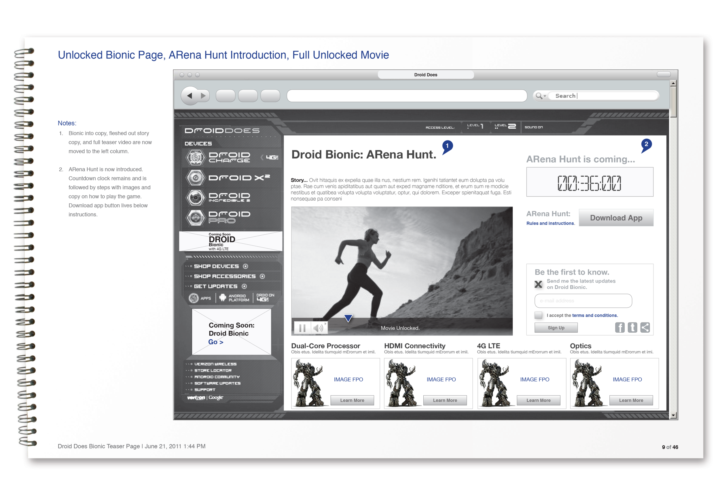Click the Sign Up button
720x492 pixels.
pos(556,328)
